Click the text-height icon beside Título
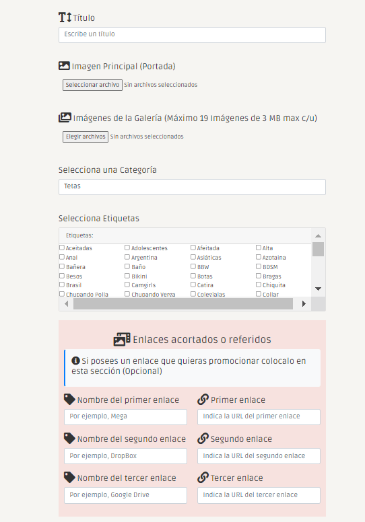Image resolution: width=365 pixels, height=522 pixels. [65, 17]
